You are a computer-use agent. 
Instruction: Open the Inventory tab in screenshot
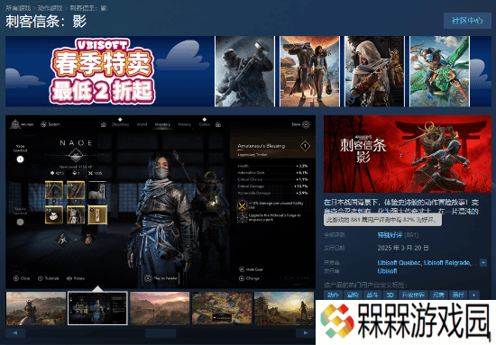point(162,124)
